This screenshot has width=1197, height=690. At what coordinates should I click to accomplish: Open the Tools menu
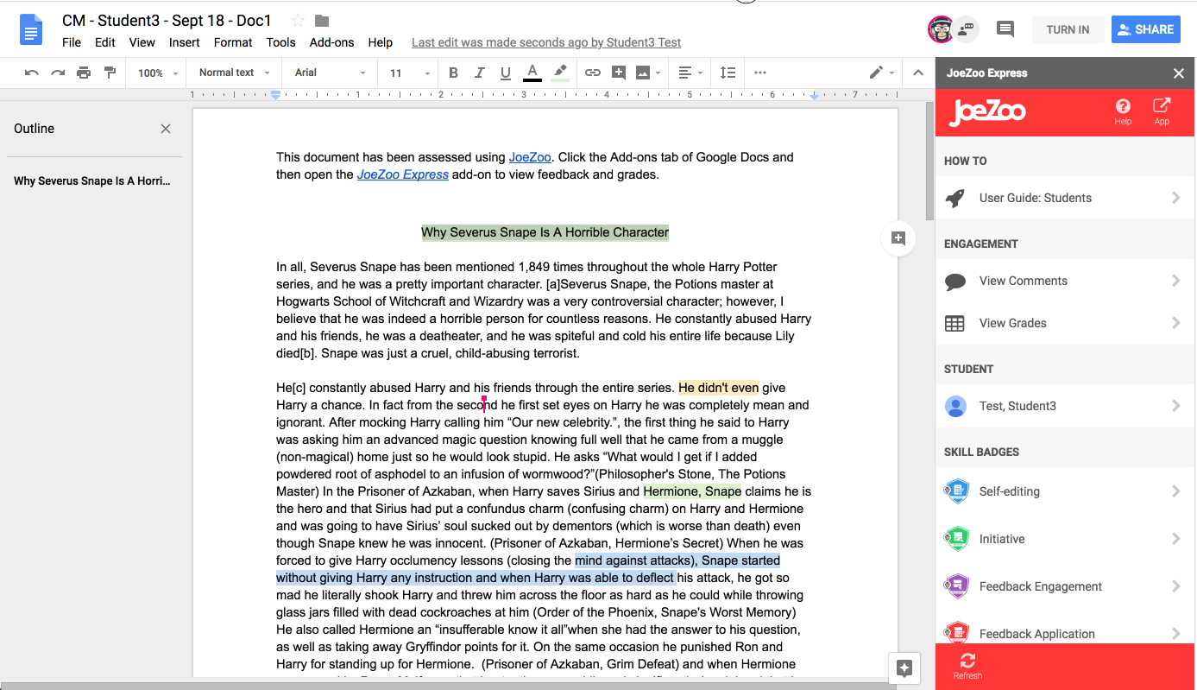point(281,42)
